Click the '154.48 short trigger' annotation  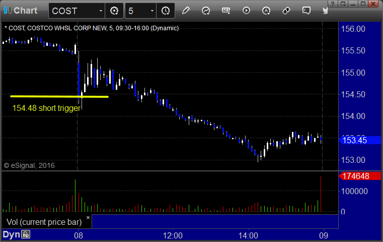tap(46, 108)
